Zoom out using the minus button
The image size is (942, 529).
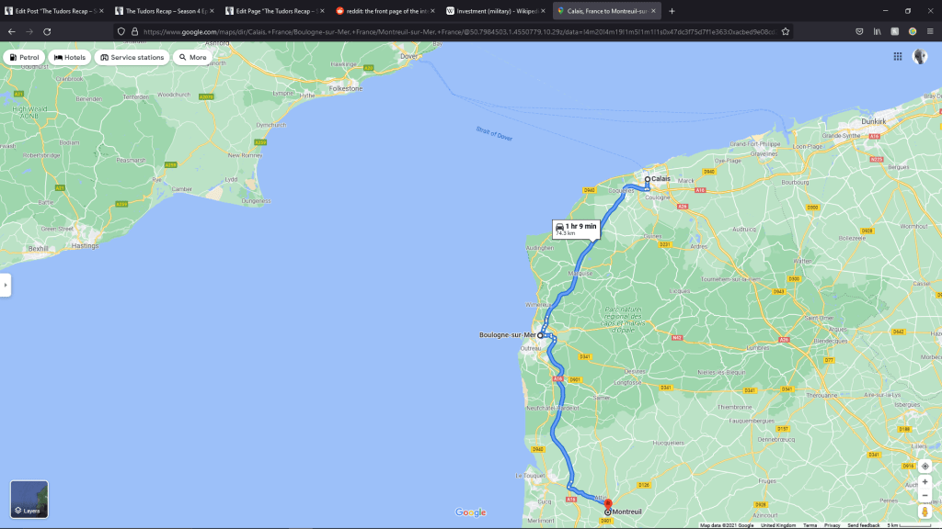[925, 496]
